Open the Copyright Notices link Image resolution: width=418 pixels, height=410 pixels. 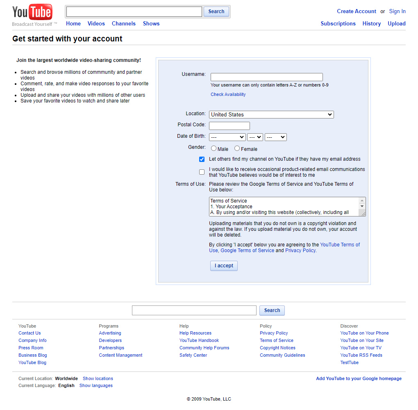[x=278, y=348]
